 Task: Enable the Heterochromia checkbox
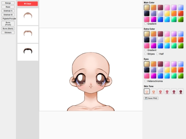pyautogui.click(x=145, y=81)
